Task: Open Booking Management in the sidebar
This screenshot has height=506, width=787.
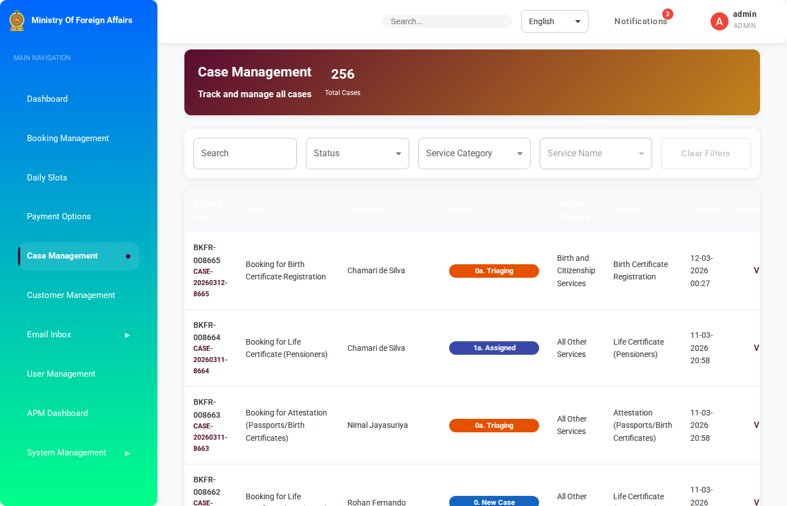Action: [x=68, y=138]
